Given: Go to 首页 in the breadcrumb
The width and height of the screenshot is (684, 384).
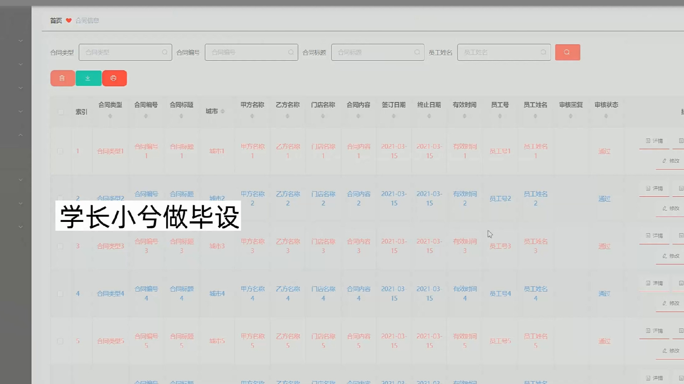Looking at the screenshot, I should pyautogui.click(x=56, y=21).
